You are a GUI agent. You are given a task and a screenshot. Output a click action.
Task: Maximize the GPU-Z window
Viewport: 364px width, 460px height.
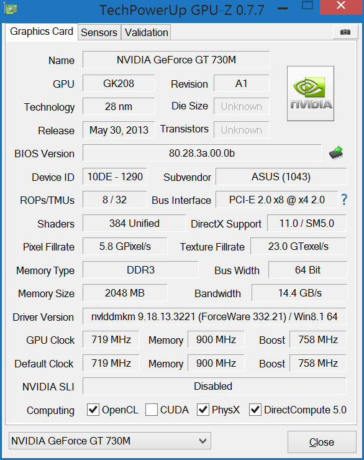pos(307,6)
